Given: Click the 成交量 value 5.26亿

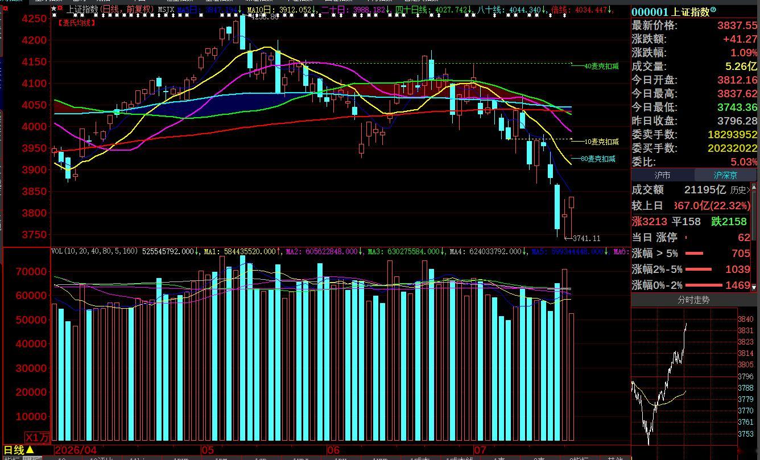Looking at the screenshot, I should pos(741,67).
